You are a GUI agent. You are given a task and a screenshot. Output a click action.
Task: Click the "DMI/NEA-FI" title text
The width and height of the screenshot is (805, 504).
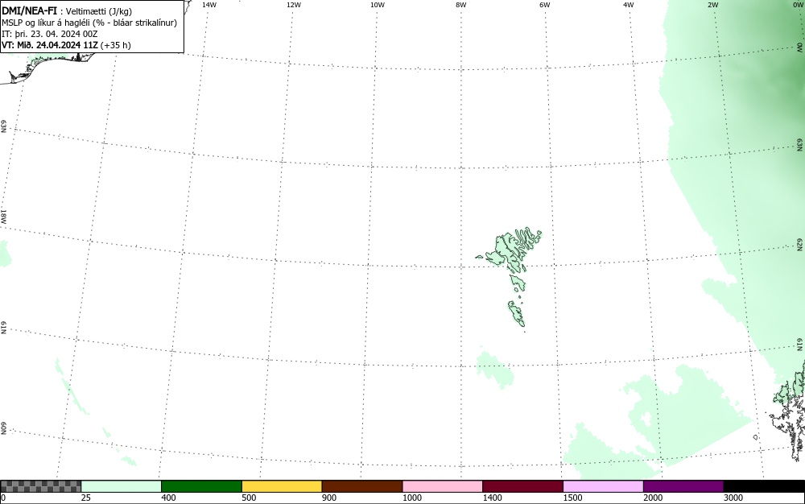pyautogui.click(x=29, y=11)
